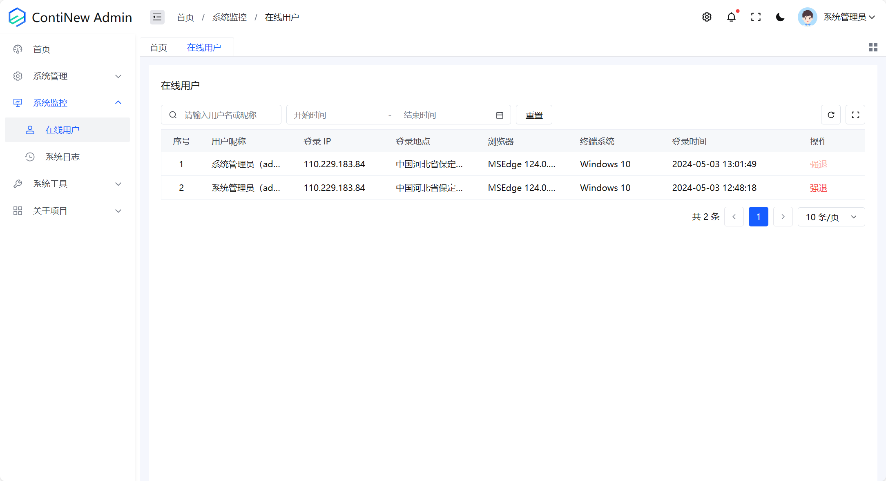Image resolution: width=886 pixels, height=481 pixels.
Task: Click 强退 for row 2
Action: 818,188
